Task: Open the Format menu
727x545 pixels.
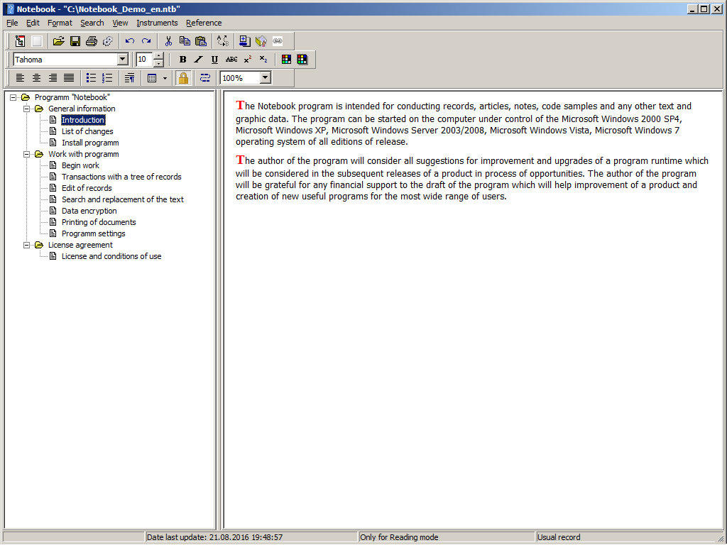Action: click(x=60, y=23)
